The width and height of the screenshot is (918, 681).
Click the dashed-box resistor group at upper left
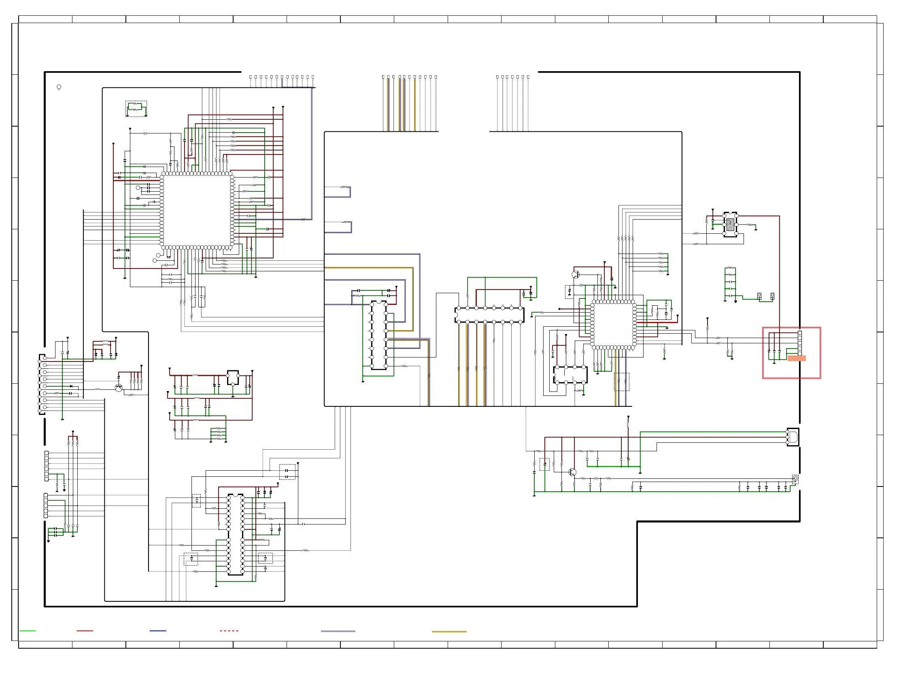coord(136,108)
